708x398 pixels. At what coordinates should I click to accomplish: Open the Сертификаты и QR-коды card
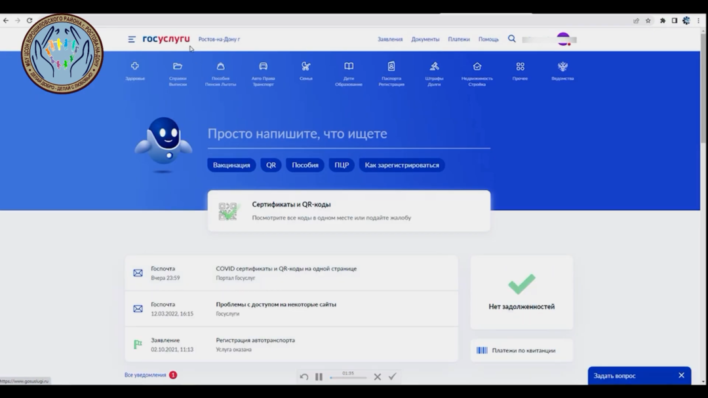click(x=349, y=211)
